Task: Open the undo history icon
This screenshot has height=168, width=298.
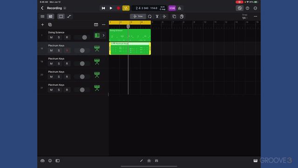Action: (239, 8)
